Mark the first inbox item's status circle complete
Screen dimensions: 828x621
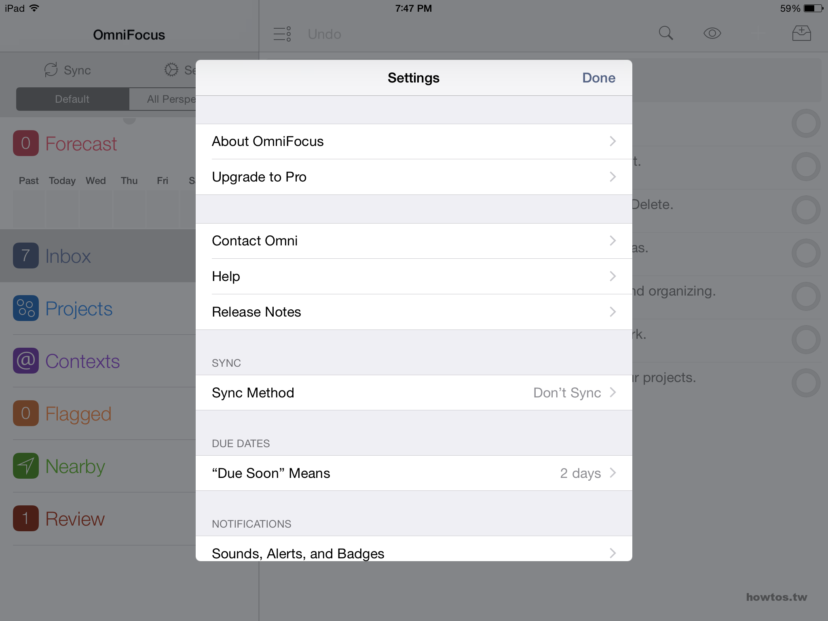click(x=806, y=123)
